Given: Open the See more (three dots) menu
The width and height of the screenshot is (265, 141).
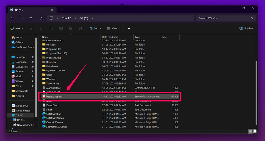Looking at the screenshot, I should tap(128, 29).
